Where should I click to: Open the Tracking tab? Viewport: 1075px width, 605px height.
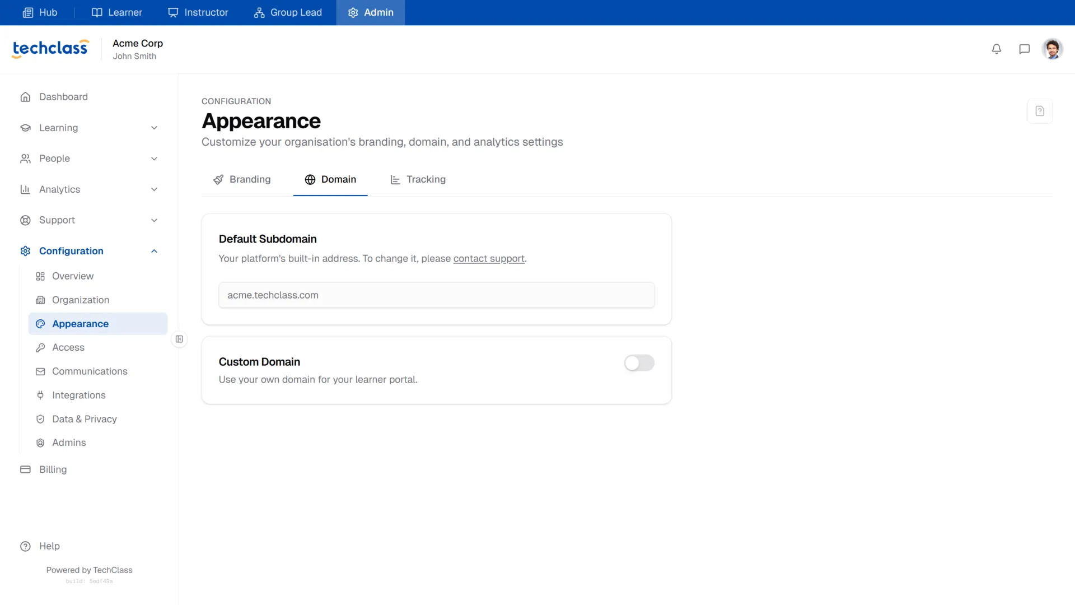pyautogui.click(x=418, y=180)
